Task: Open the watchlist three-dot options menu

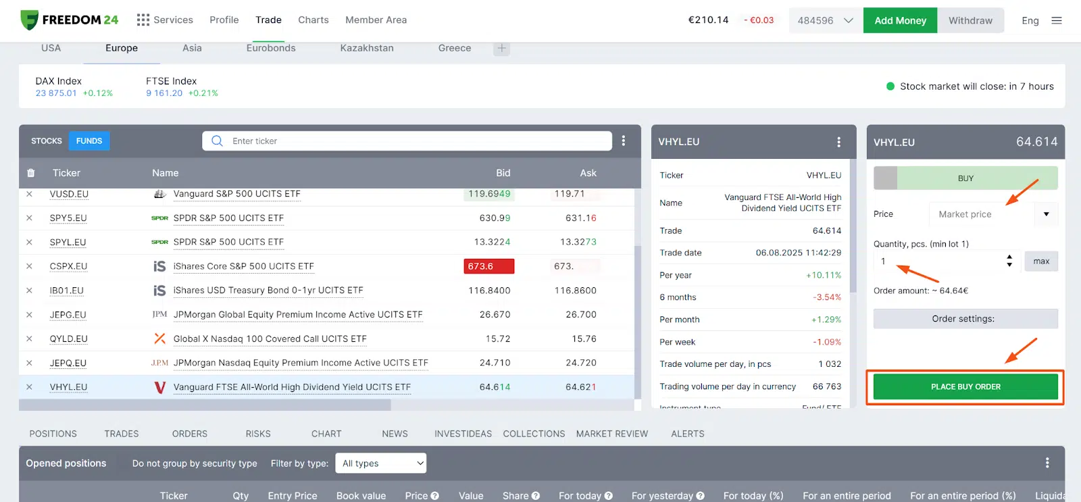Action: click(x=624, y=141)
